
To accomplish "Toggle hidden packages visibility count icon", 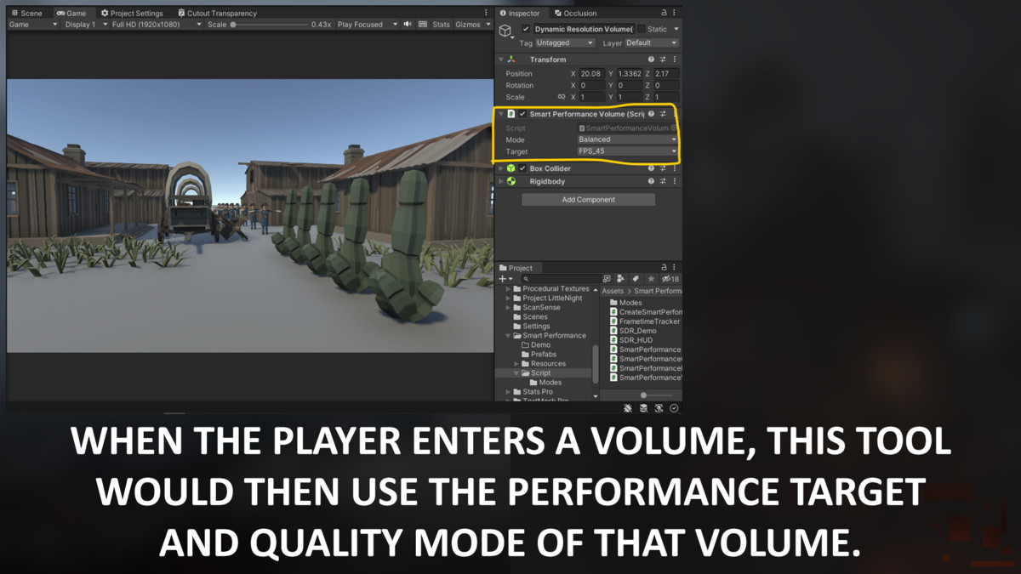I will 670,279.
